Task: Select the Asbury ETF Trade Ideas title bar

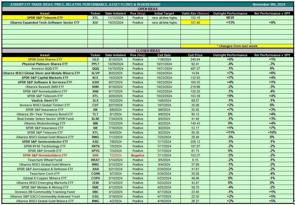Action: coord(85,5)
